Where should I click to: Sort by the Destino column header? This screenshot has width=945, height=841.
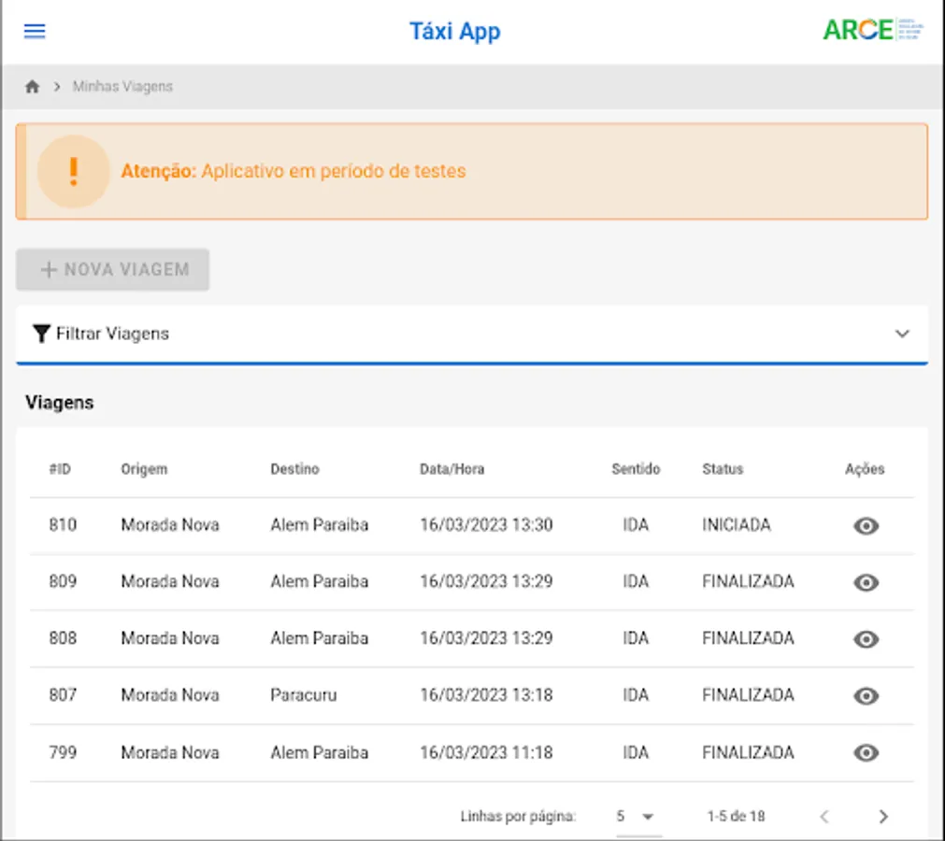point(294,469)
